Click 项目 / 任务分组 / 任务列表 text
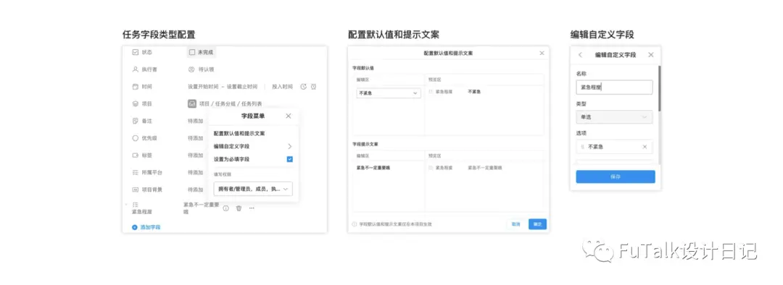The width and height of the screenshot is (783, 285). (x=231, y=103)
